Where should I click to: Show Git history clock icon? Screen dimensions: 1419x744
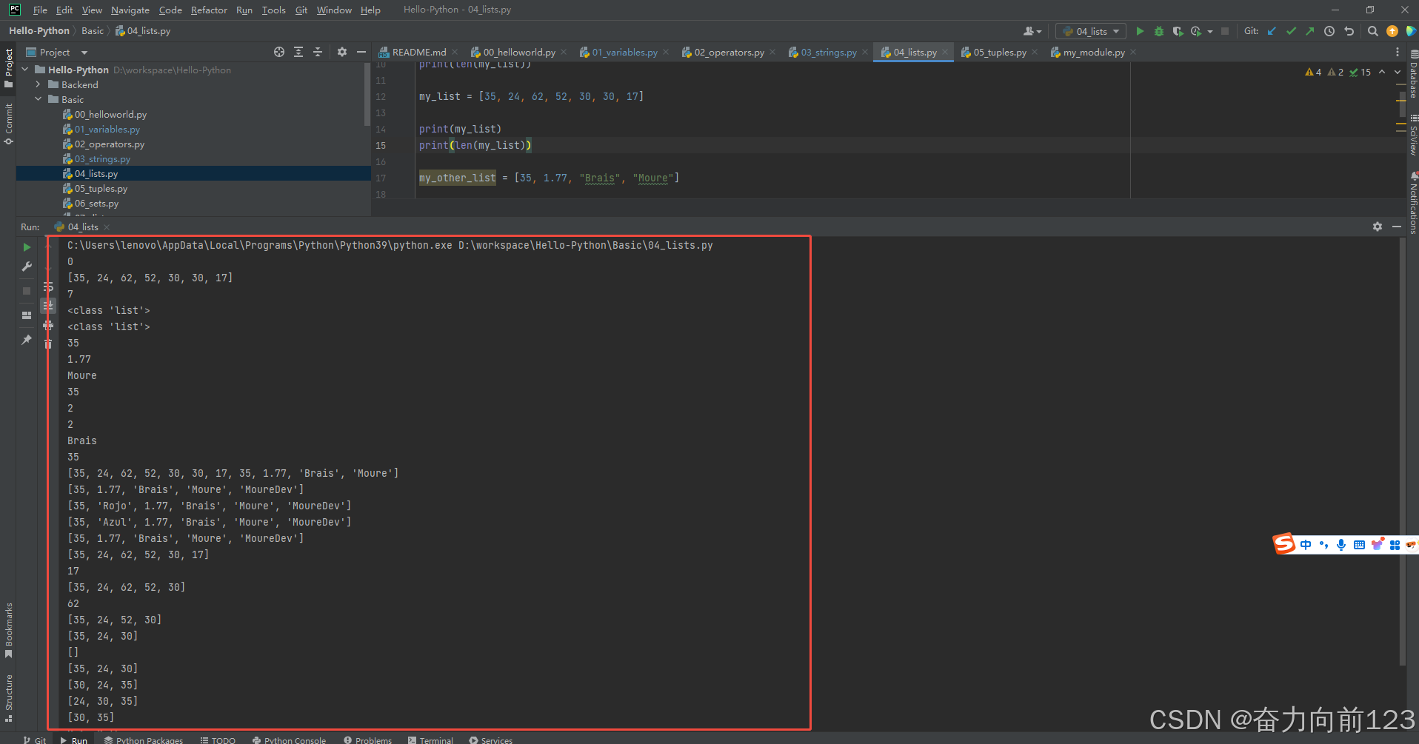(1329, 31)
